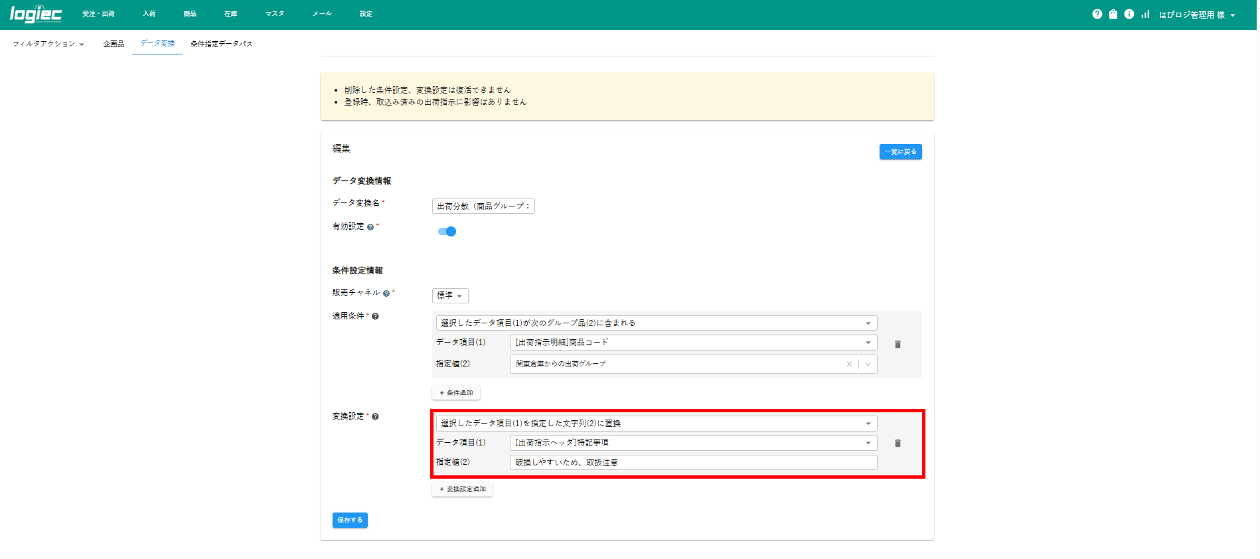Image resolution: width=1260 pixels, height=559 pixels.
Task: Expand the 適用条件 condition type dropdown
Action: (656, 323)
